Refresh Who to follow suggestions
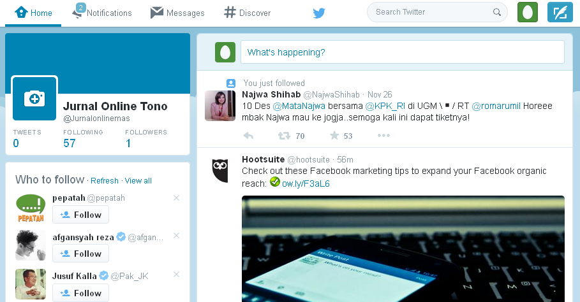580x302 pixels. click(x=104, y=181)
